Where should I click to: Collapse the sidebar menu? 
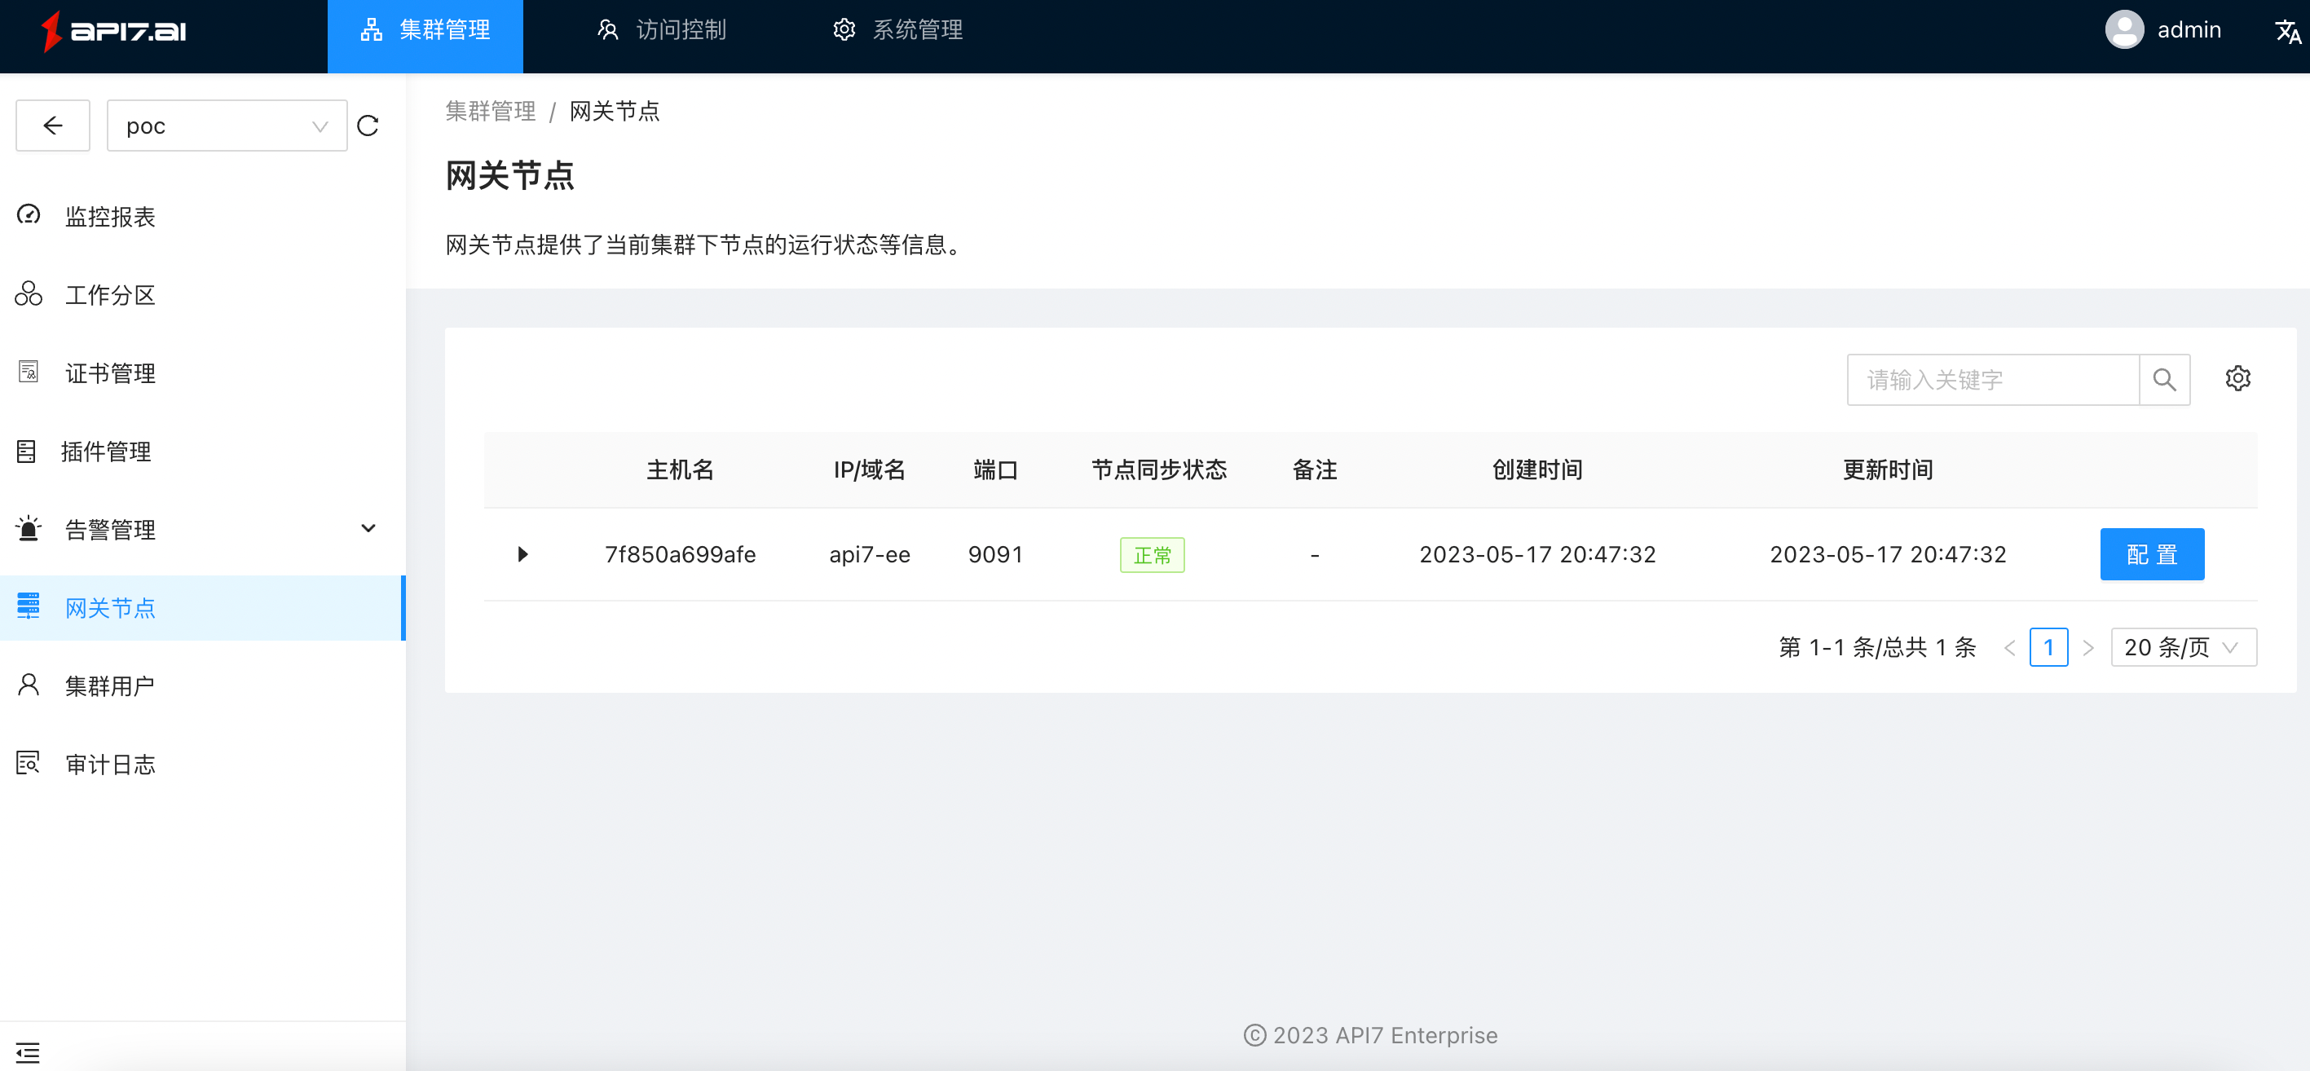pyautogui.click(x=28, y=1052)
